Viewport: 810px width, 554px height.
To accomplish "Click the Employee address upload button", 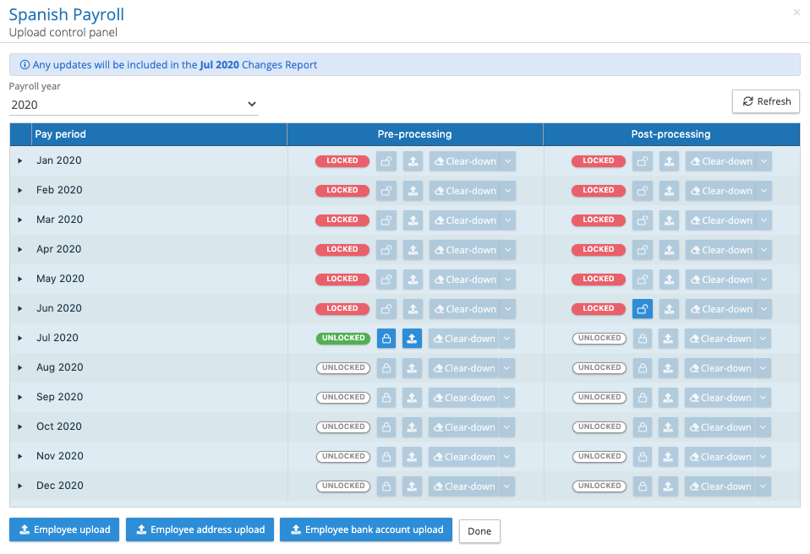I will tap(200, 530).
